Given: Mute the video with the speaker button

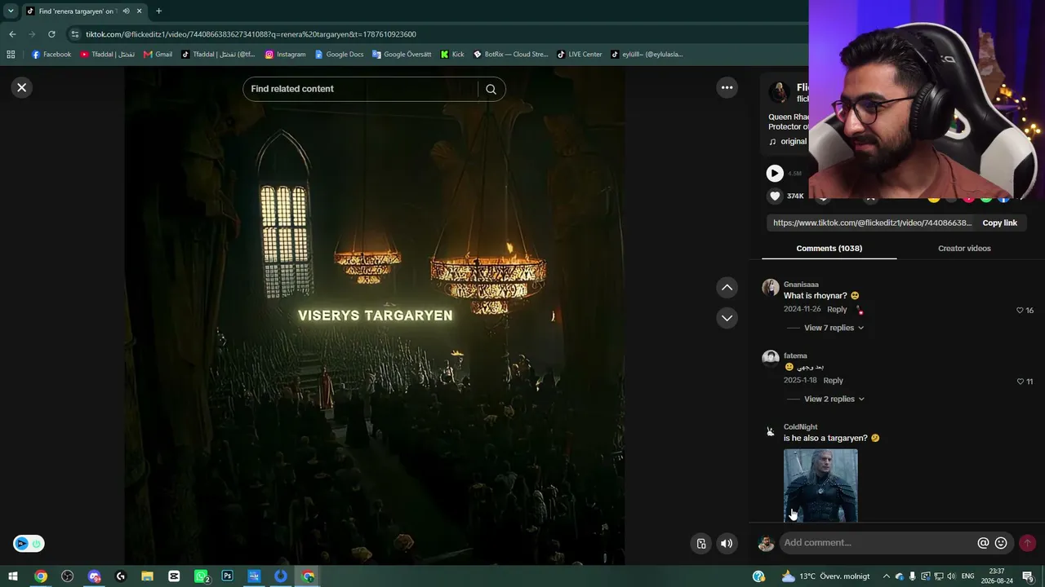Looking at the screenshot, I should coord(727,544).
